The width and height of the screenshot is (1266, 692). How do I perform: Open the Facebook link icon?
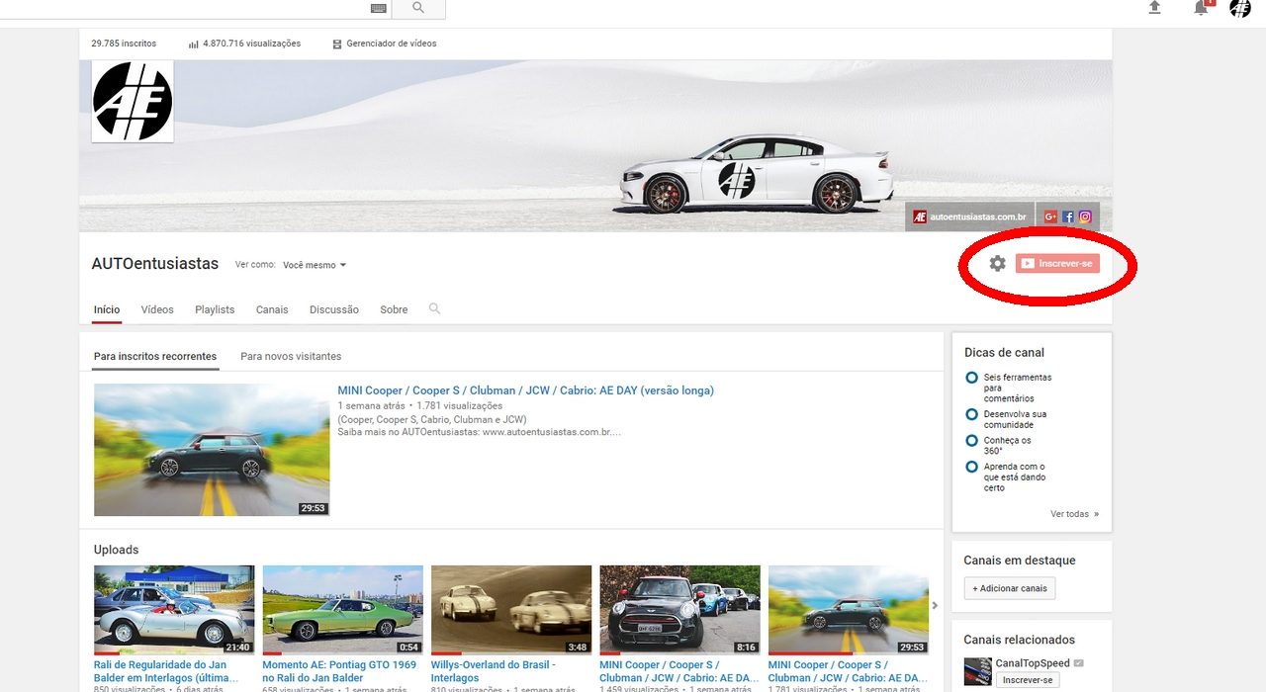point(1068,216)
